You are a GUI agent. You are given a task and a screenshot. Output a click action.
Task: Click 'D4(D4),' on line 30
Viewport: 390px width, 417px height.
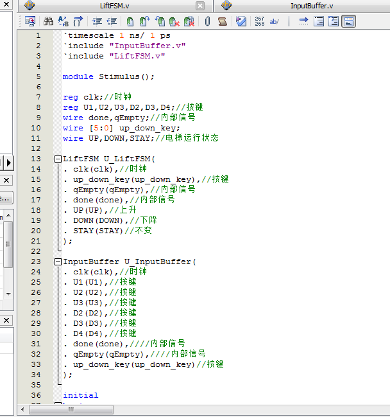tap(90, 333)
